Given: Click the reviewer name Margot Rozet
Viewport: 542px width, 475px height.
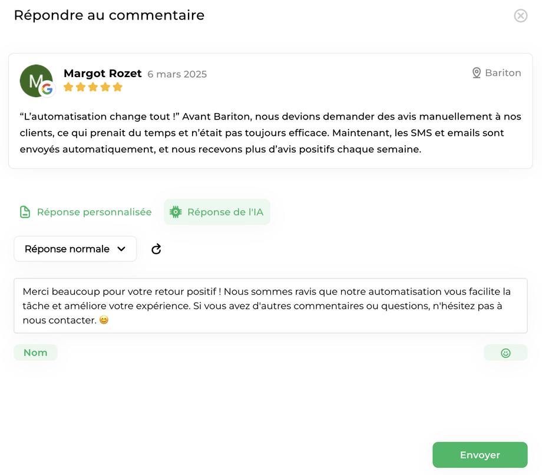Looking at the screenshot, I should click(103, 74).
